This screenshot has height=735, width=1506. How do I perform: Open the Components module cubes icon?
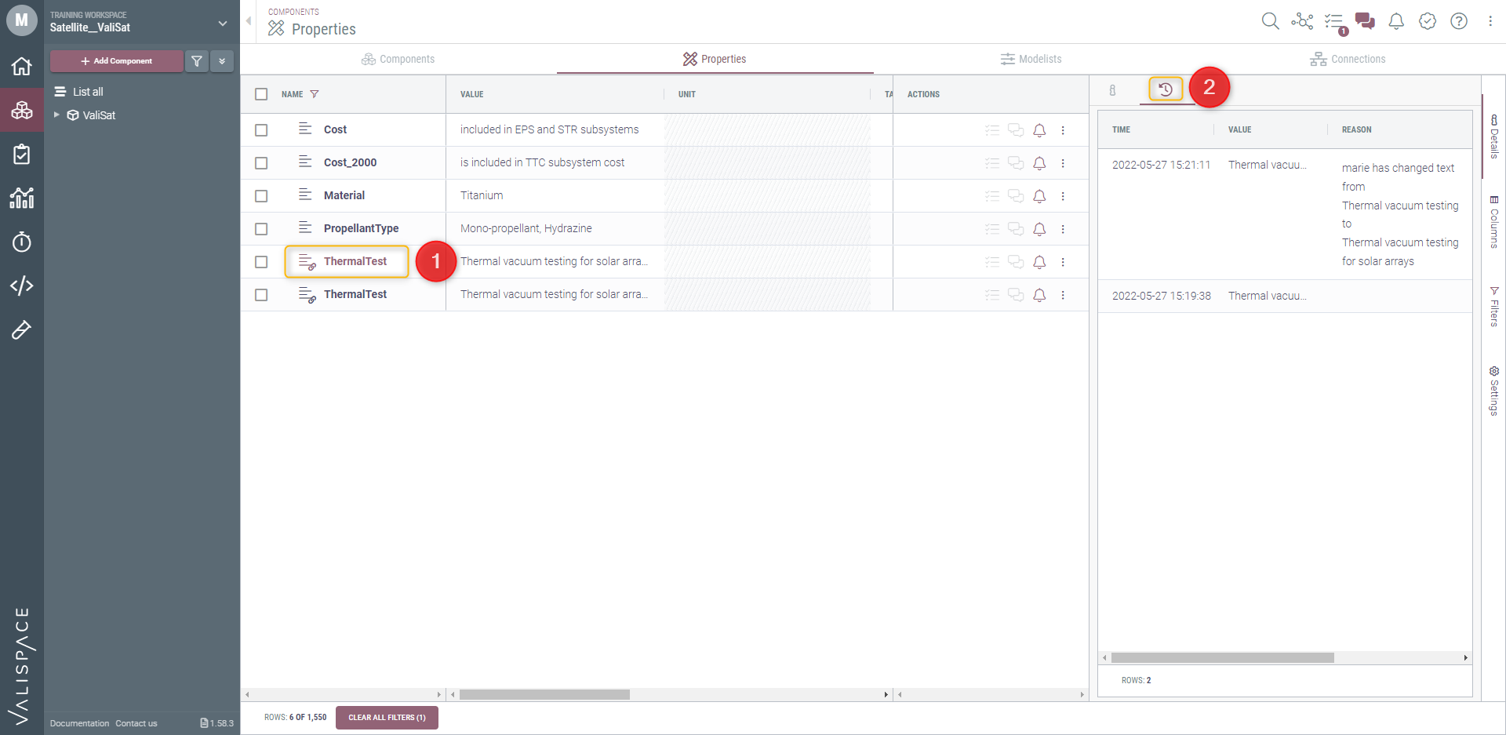tap(21, 110)
